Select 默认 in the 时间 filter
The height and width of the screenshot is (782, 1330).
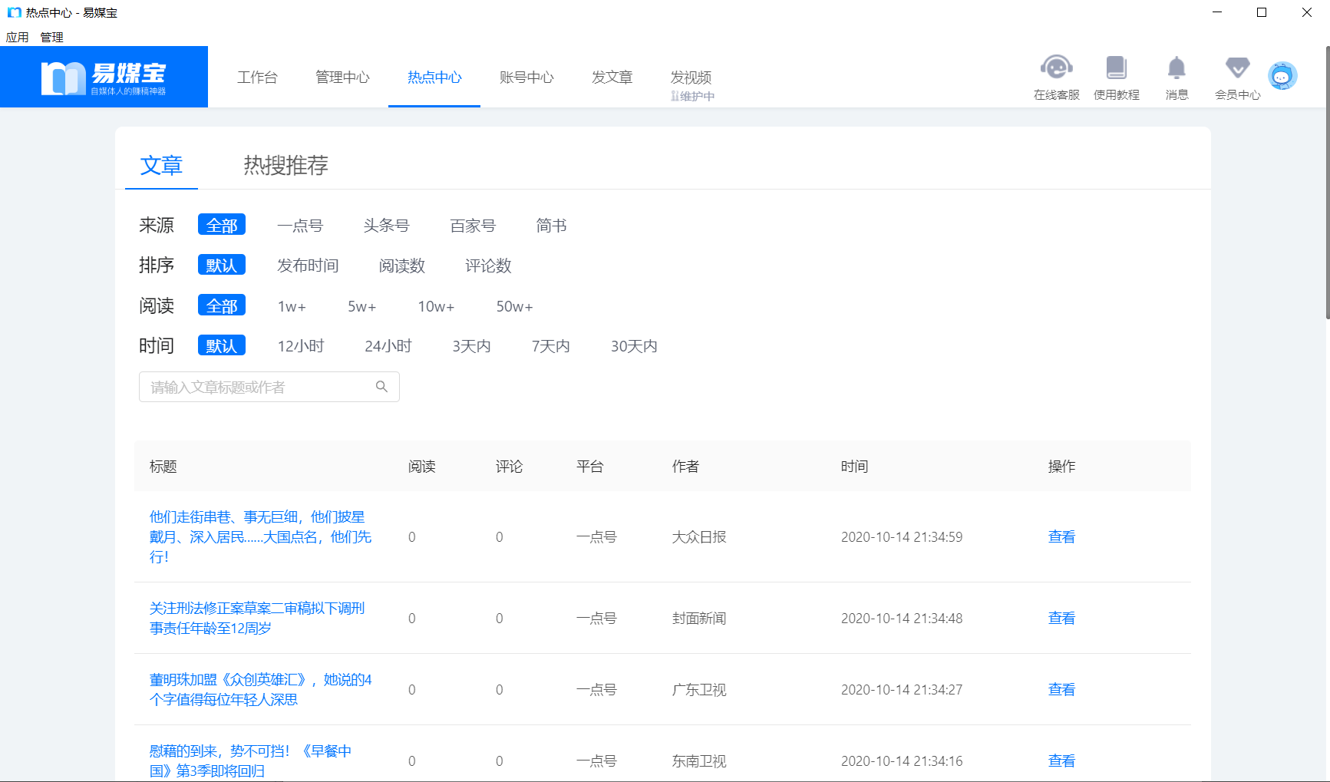222,345
